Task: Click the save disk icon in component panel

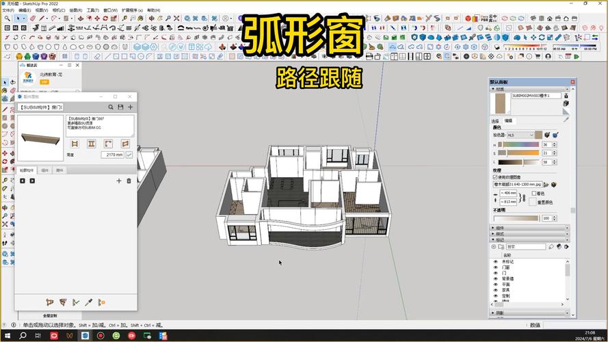Action: tap(120, 107)
